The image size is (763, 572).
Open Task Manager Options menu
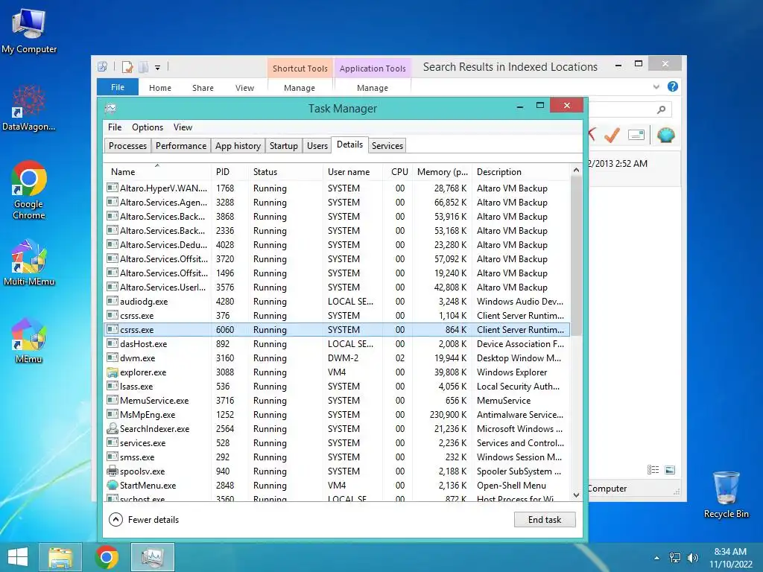coord(148,127)
